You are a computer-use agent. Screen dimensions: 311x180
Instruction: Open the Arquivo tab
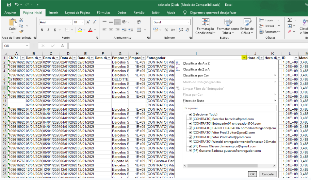(10, 13)
